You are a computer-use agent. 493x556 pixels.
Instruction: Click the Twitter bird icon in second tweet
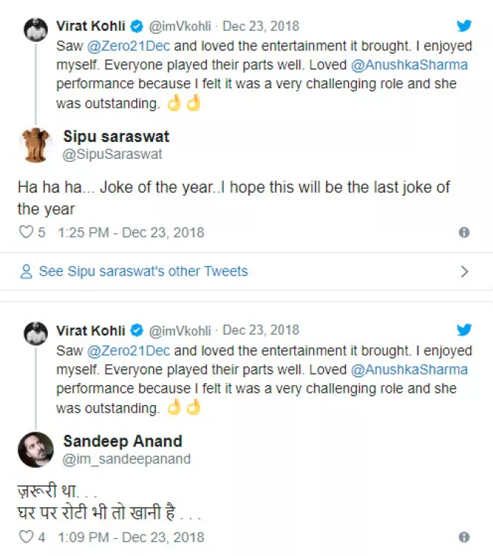pos(464,331)
